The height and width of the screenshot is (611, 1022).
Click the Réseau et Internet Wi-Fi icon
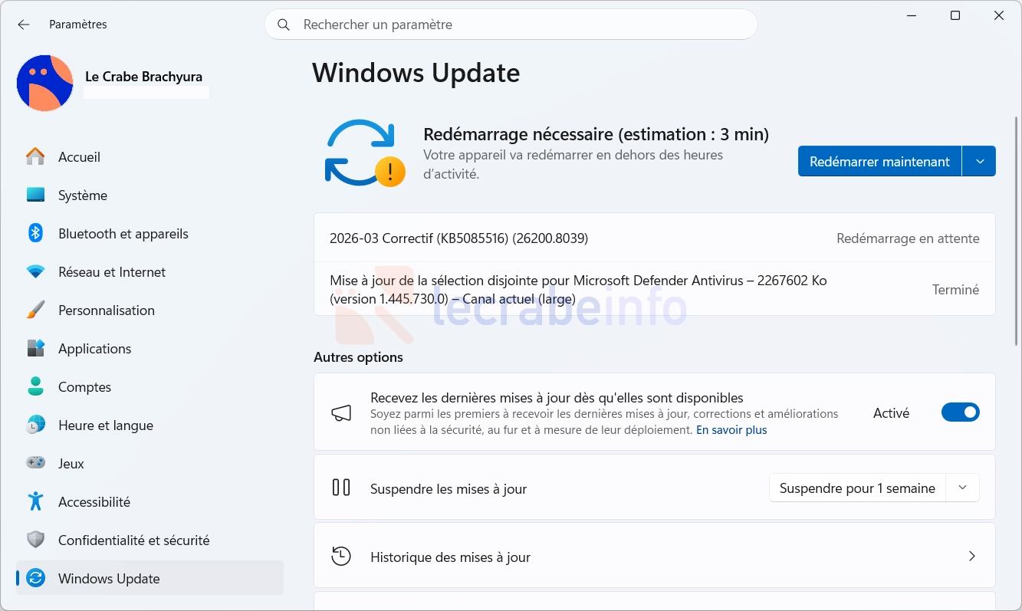35,272
